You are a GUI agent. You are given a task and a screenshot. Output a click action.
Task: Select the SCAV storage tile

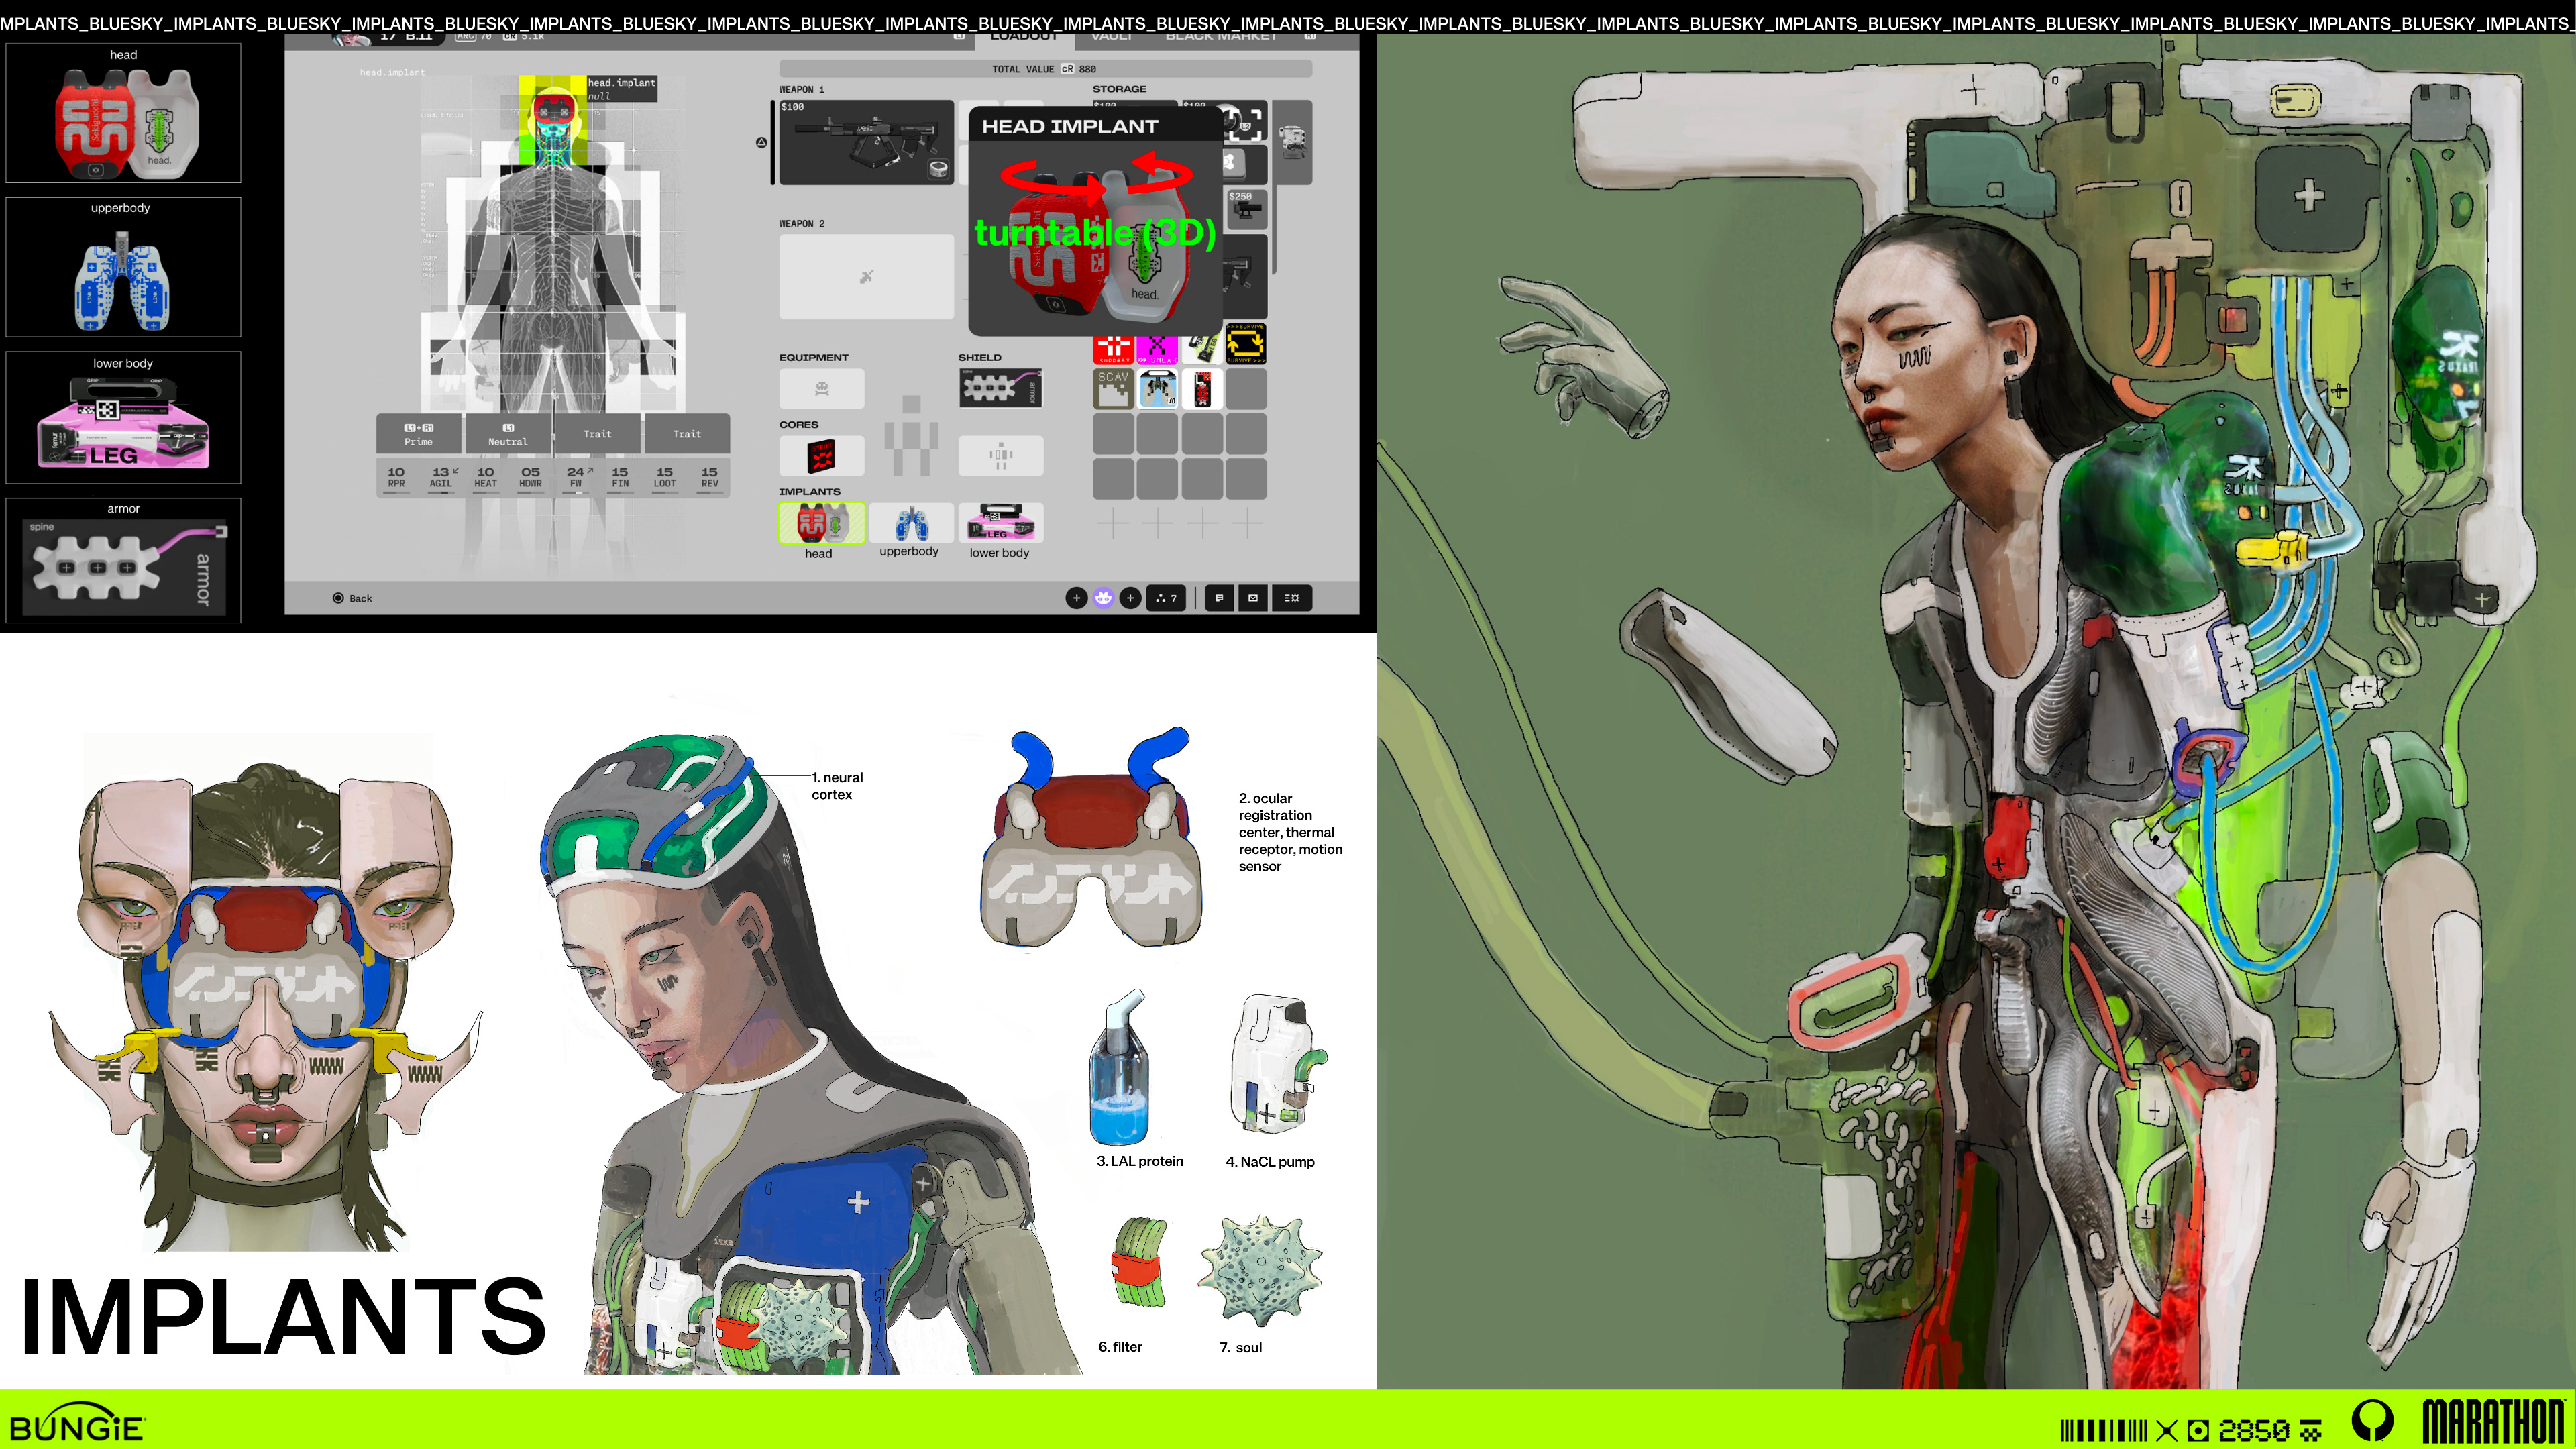click(1113, 389)
